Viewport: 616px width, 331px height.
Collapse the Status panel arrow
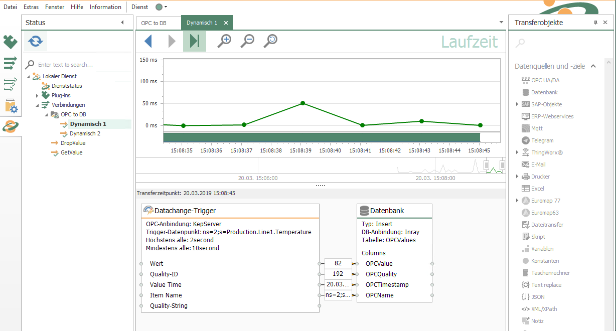click(x=122, y=23)
